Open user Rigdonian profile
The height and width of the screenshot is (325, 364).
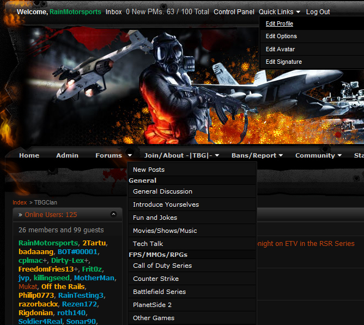pyautogui.click(x=36, y=312)
